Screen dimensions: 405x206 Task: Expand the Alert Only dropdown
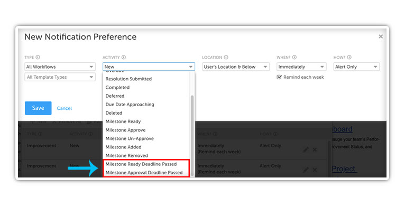click(356, 67)
